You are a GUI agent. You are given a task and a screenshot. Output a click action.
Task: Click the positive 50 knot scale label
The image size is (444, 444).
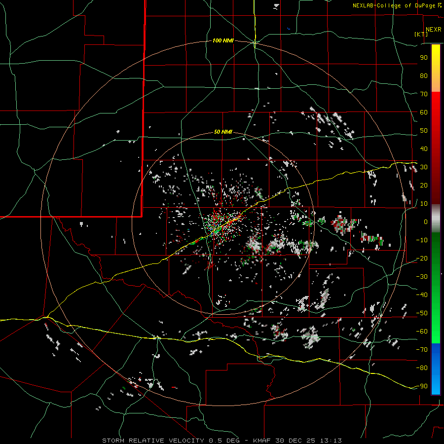click(x=424, y=131)
